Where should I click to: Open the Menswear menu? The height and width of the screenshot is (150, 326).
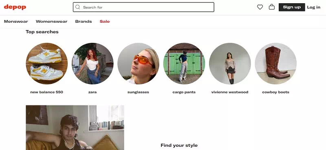click(16, 21)
